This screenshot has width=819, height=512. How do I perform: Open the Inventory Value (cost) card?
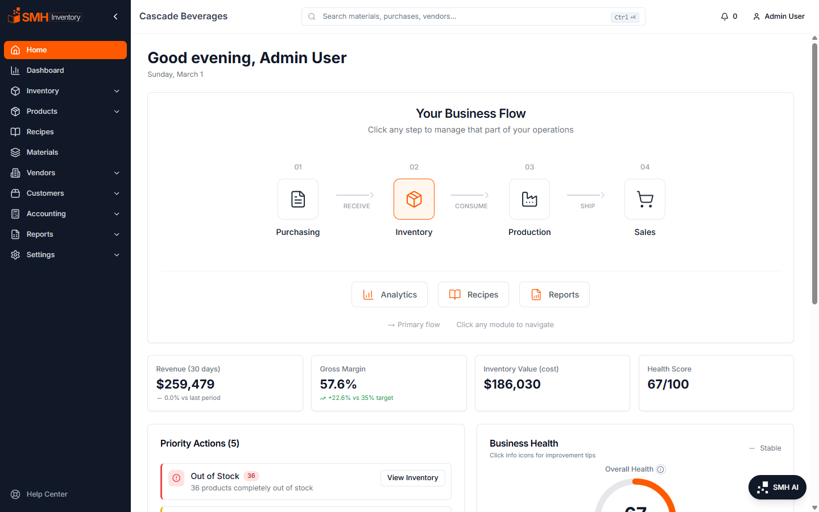click(552, 383)
